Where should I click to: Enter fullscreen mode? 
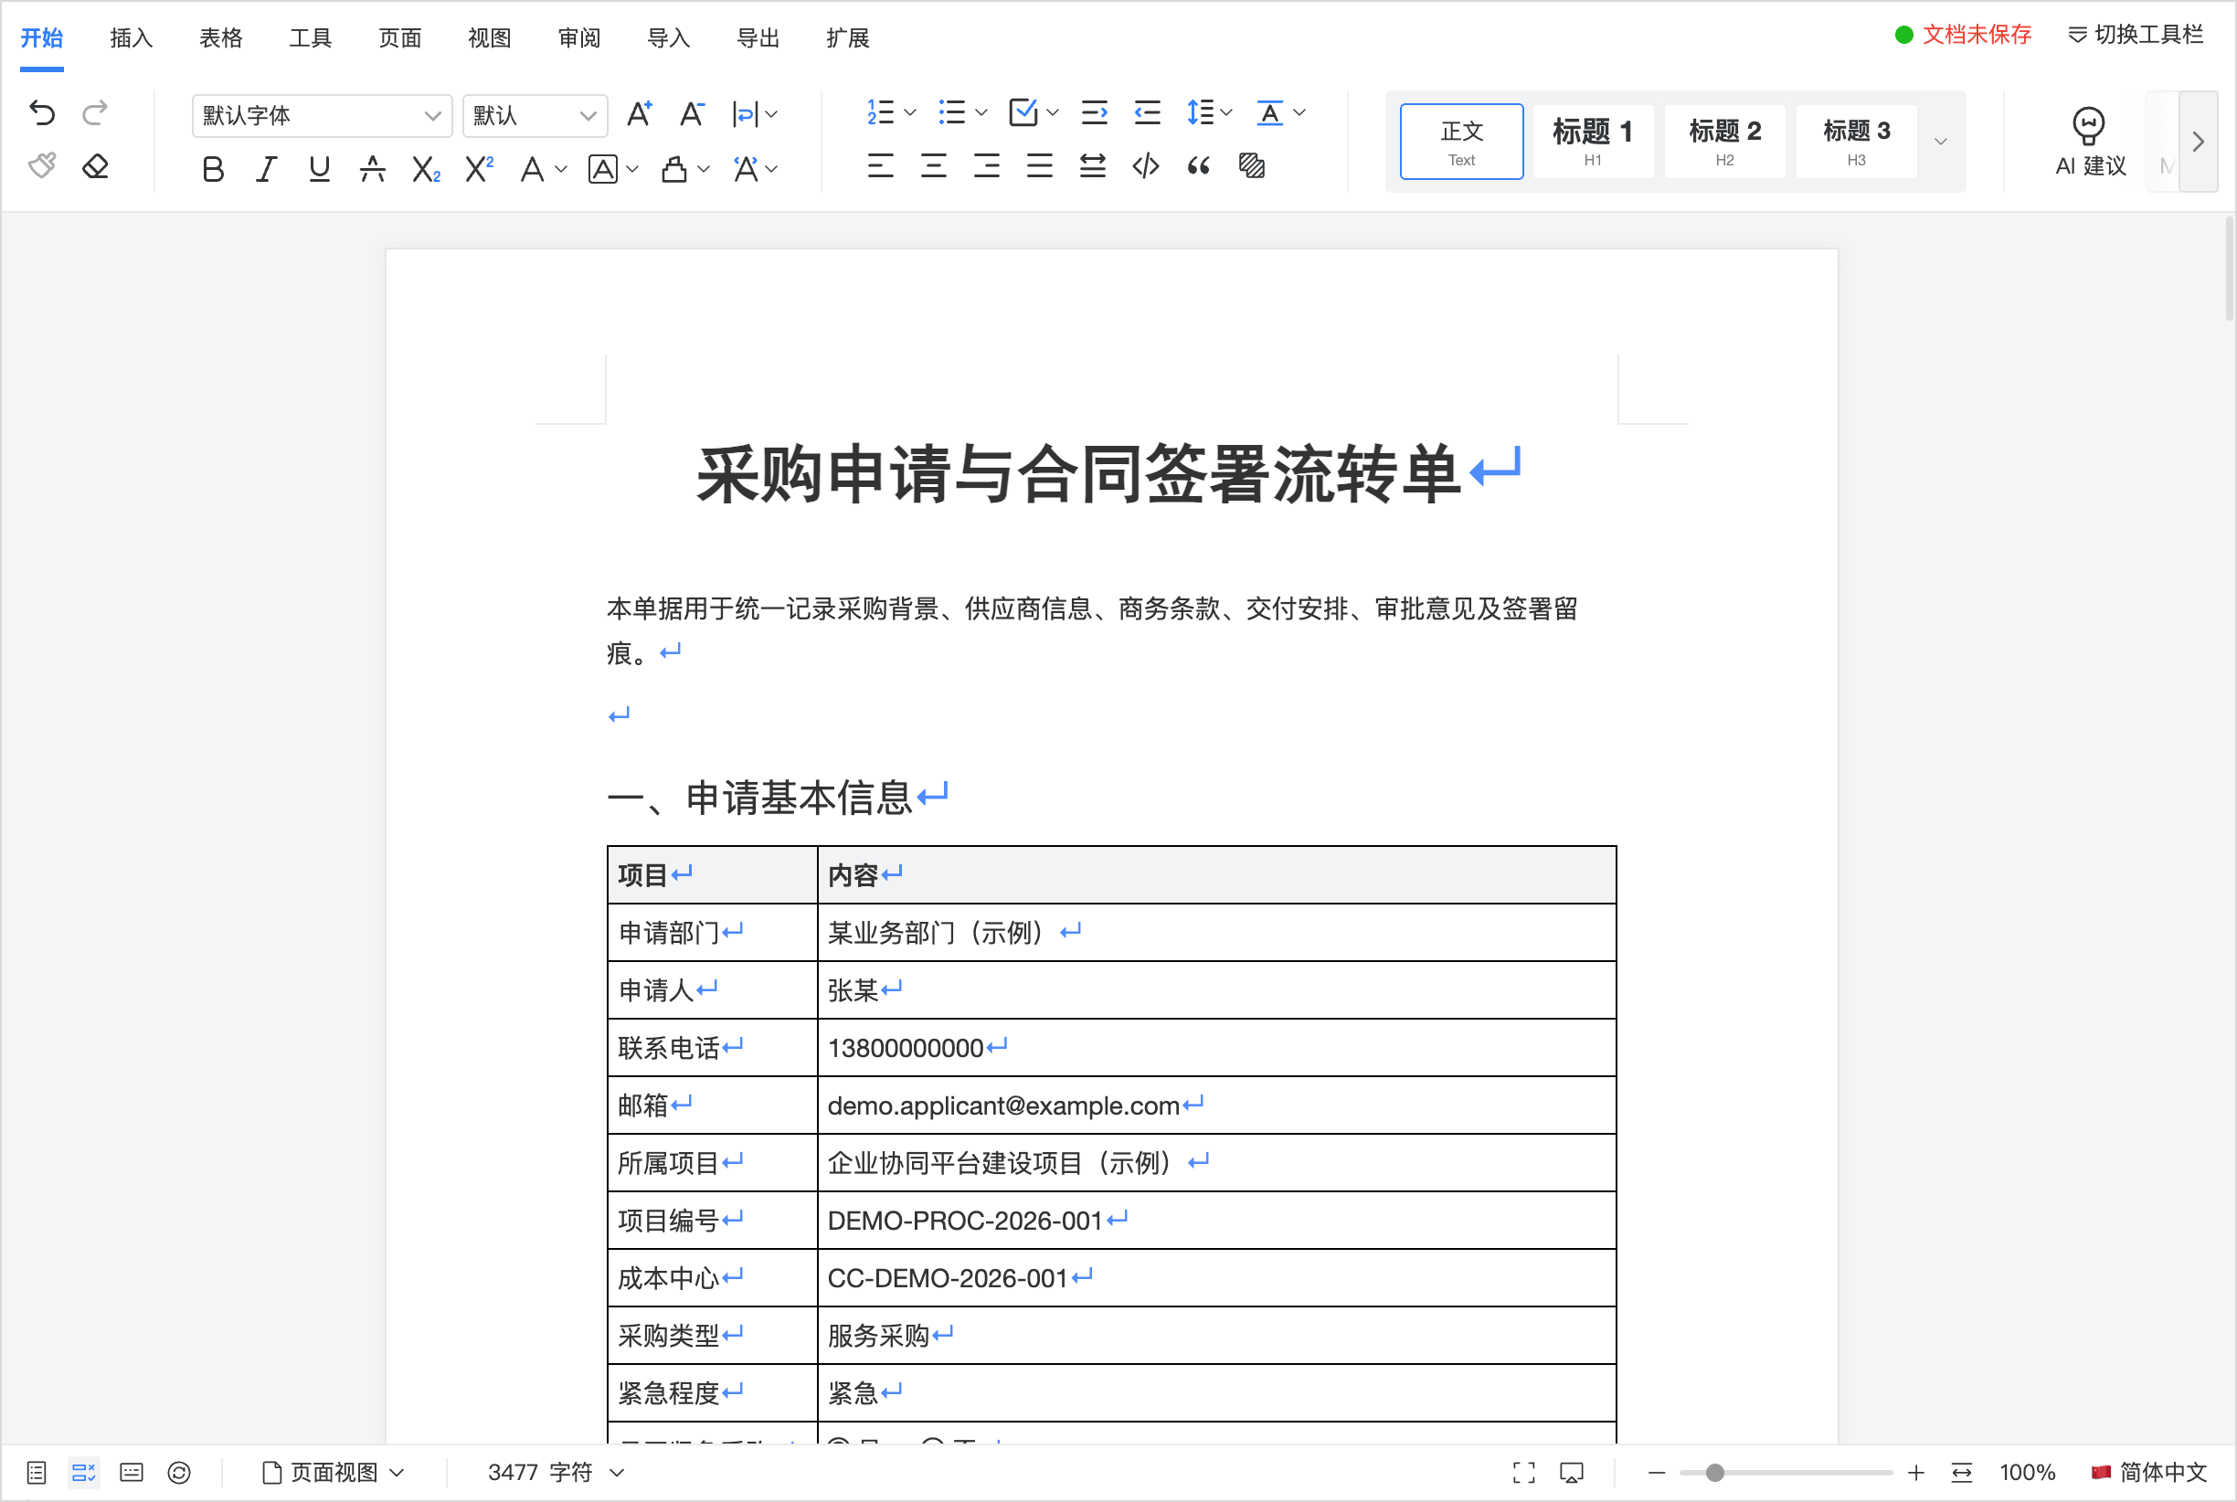(x=1523, y=1472)
